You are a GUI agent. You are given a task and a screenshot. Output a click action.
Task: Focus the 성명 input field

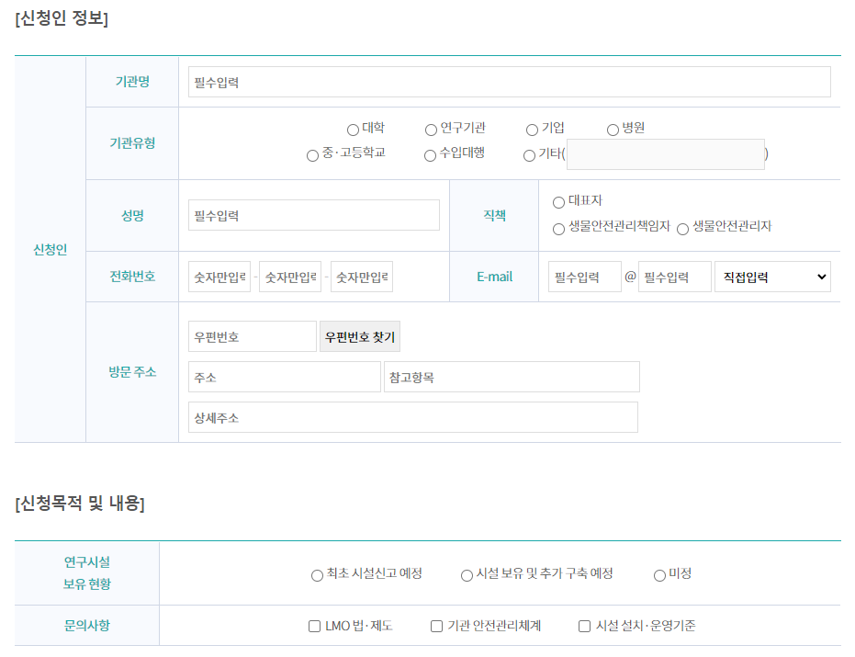pyautogui.click(x=313, y=215)
